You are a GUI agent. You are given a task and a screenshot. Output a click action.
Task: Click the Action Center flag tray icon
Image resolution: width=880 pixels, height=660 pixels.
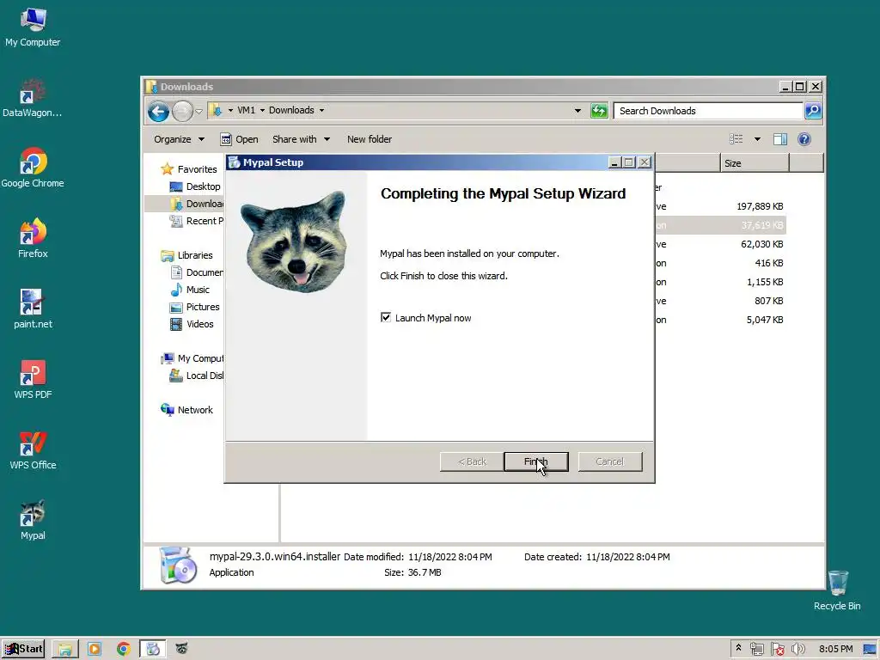pos(777,650)
